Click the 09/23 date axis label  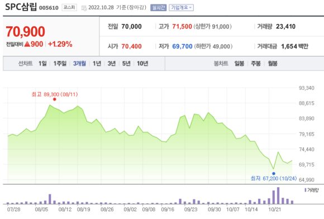point(190,210)
